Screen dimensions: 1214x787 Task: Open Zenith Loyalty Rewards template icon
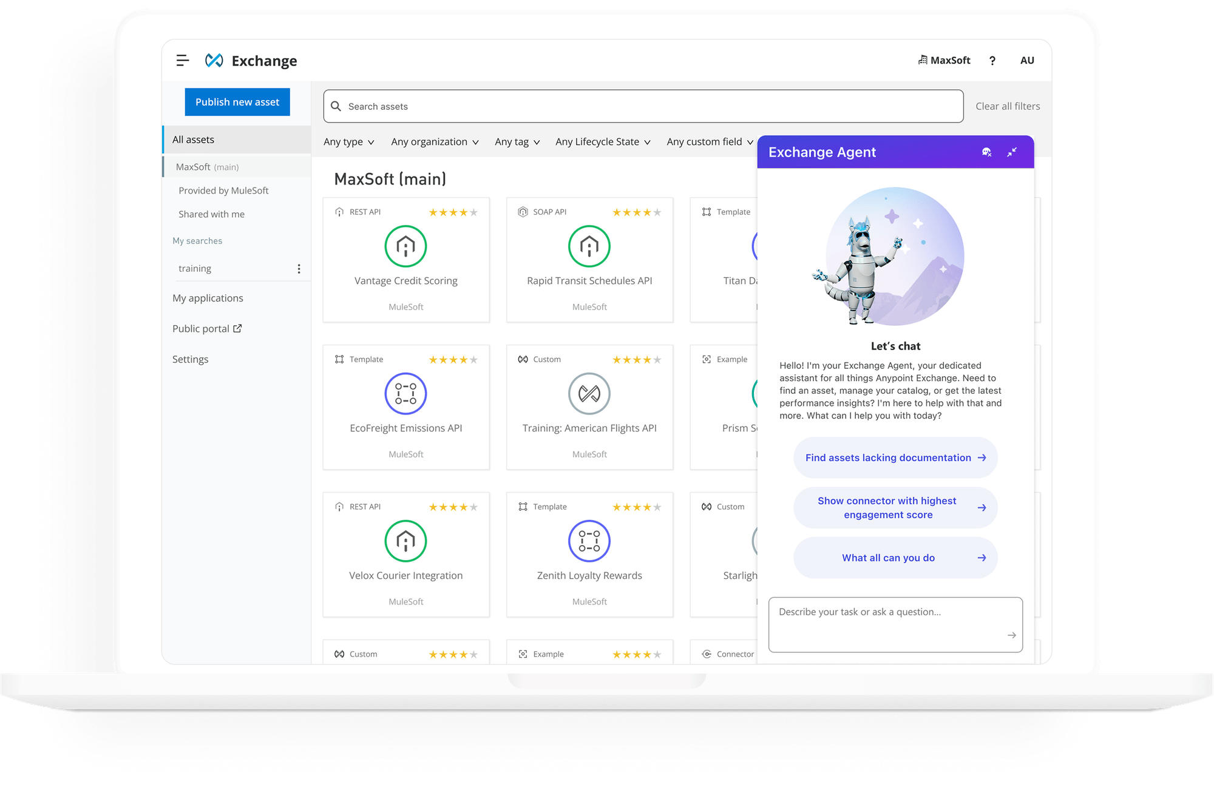pos(589,541)
